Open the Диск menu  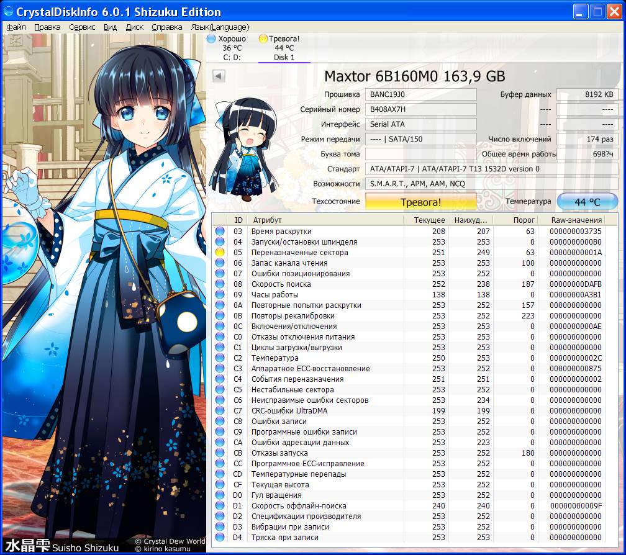click(134, 27)
